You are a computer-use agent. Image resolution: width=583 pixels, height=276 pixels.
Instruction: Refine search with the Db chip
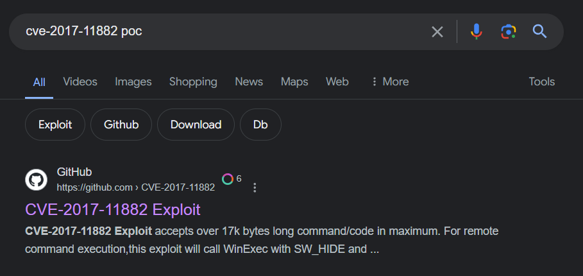click(x=260, y=125)
